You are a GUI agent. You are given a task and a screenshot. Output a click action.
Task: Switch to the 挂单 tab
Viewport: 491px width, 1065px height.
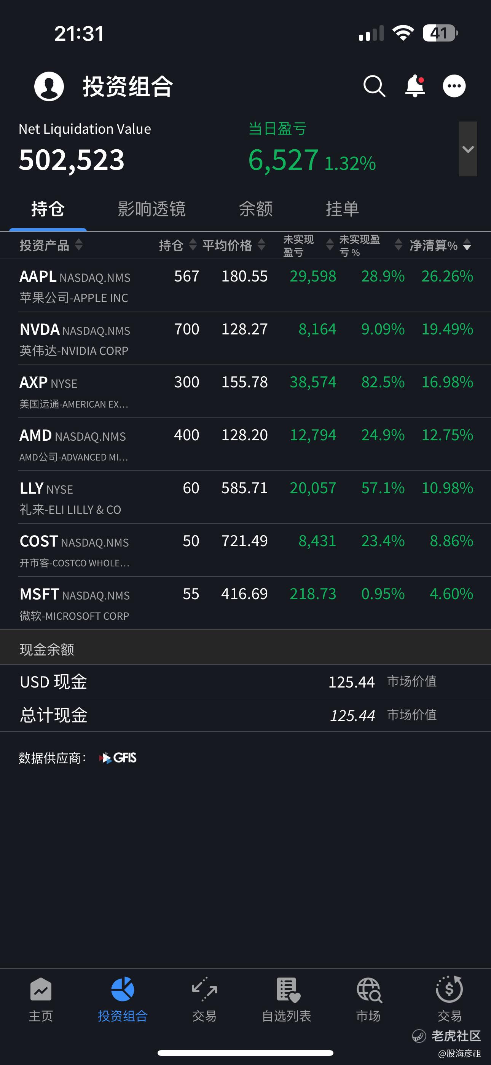(342, 209)
